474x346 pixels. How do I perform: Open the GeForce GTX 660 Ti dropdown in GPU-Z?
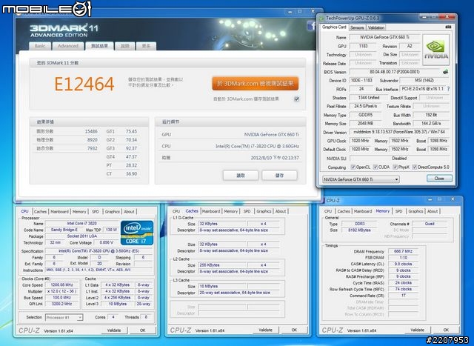(361, 179)
